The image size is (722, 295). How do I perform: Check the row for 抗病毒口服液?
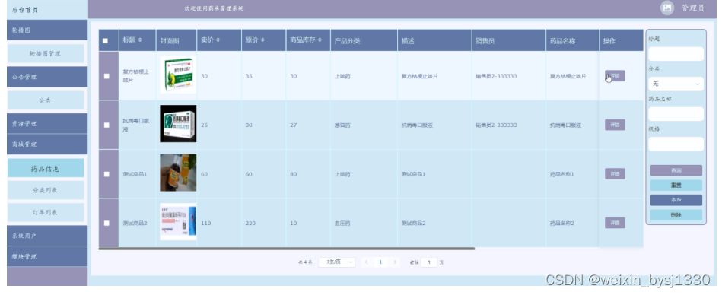(x=107, y=125)
